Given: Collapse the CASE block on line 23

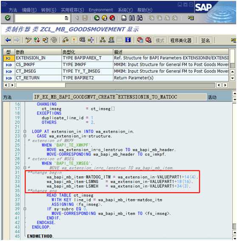Looking at the screenshot, I should 25,136.
